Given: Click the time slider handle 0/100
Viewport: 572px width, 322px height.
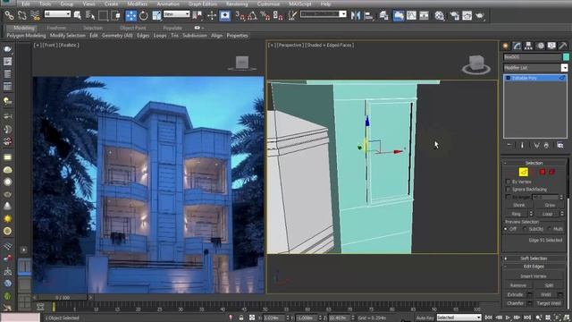Looking at the screenshot, I should click(62, 298).
